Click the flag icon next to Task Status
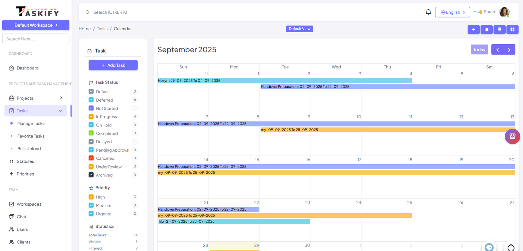The image size is (523, 251). [91, 82]
